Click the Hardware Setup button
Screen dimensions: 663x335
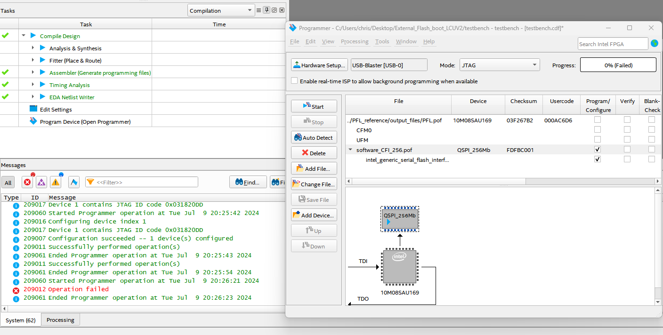320,65
